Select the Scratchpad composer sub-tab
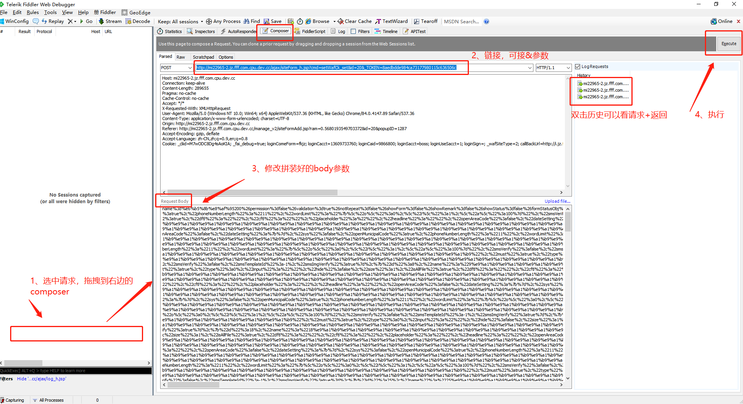Viewport: 743px width, 404px height. tap(203, 57)
